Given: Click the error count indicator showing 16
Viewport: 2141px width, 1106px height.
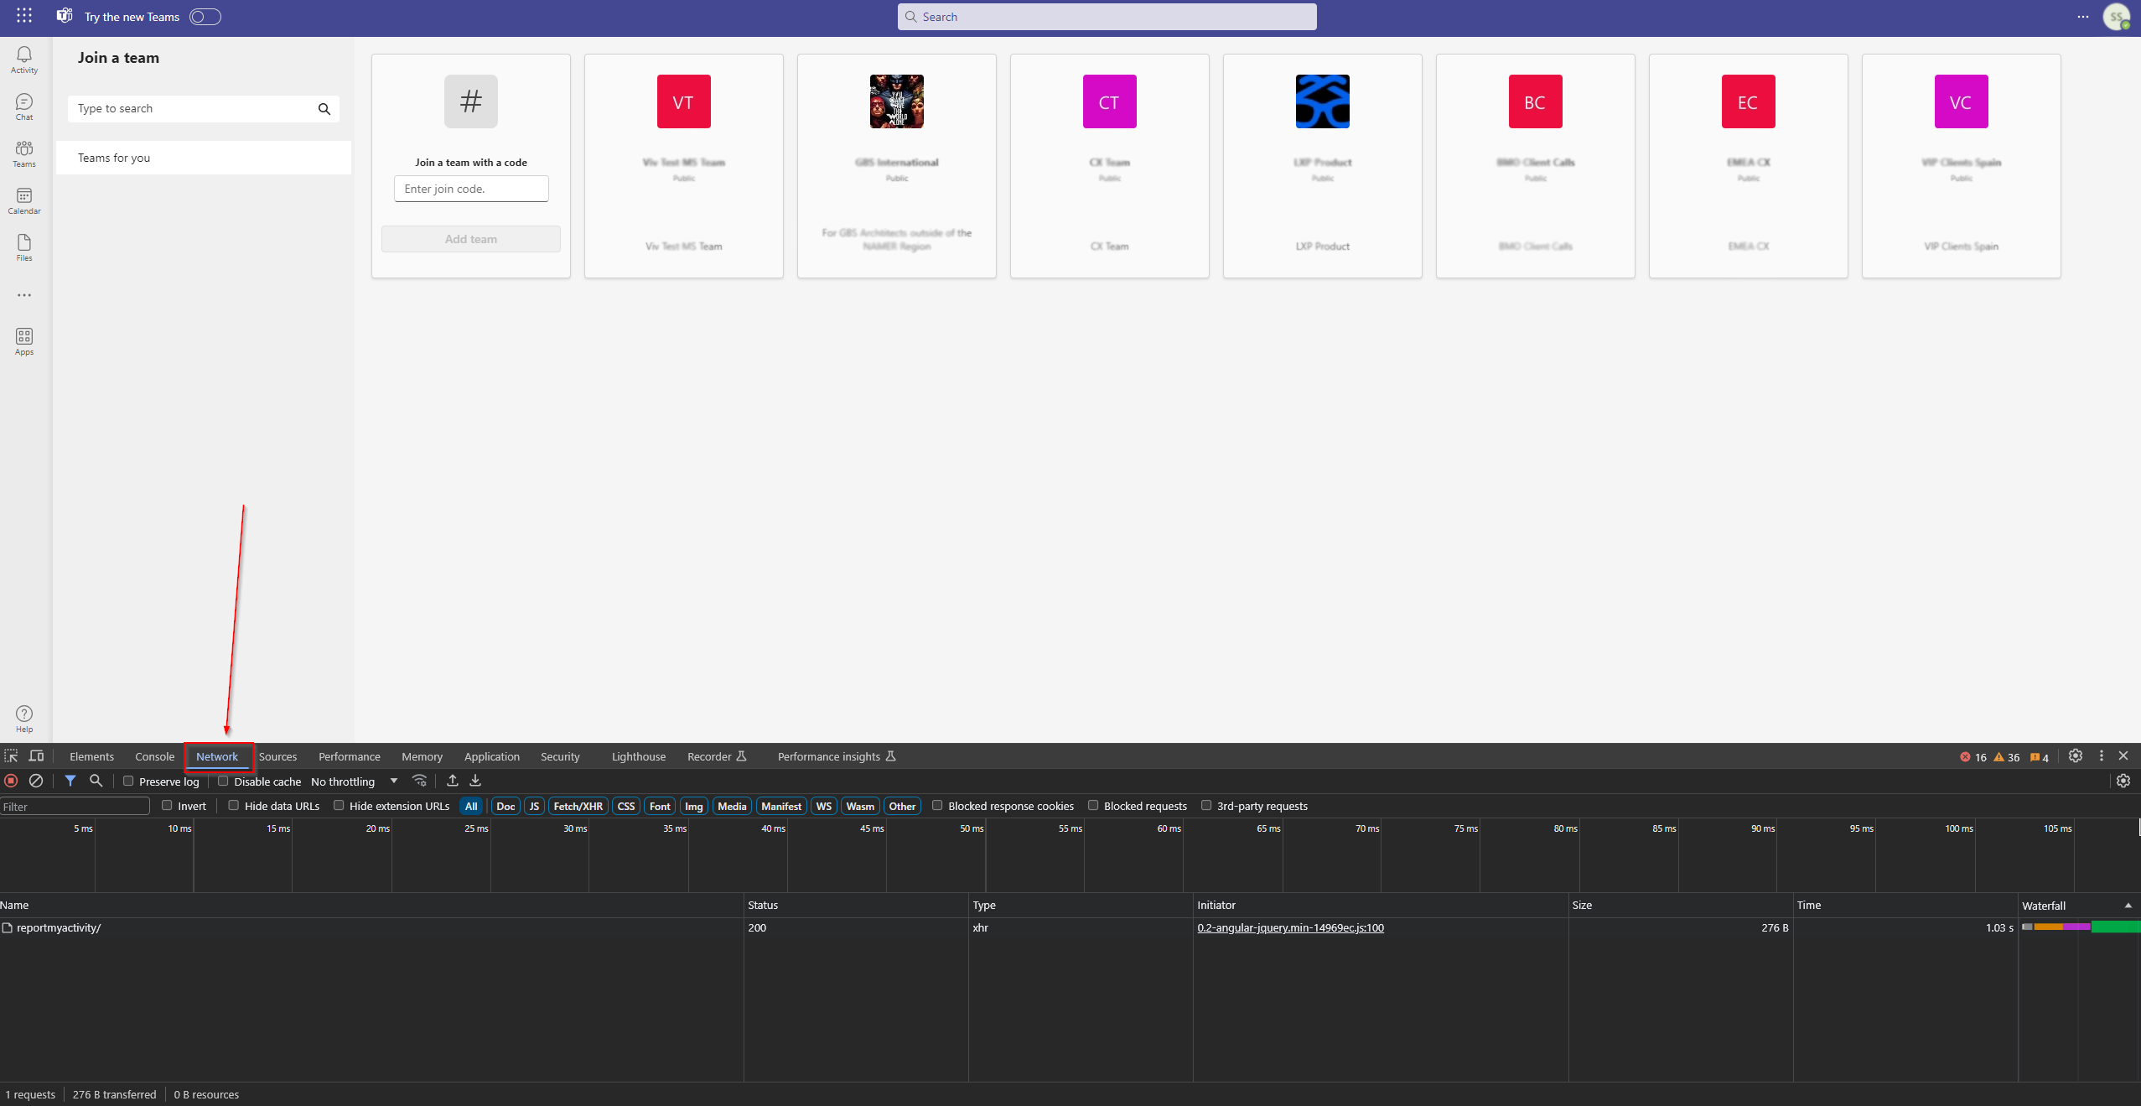Looking at the screenshot, I should click(1973, 757).
